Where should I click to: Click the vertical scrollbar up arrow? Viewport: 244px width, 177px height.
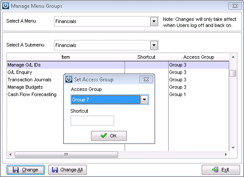coord(233,57)
